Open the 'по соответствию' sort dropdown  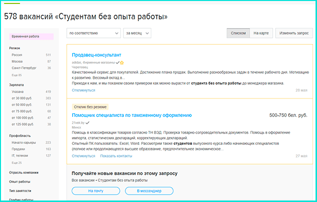[x=93, y=33]
